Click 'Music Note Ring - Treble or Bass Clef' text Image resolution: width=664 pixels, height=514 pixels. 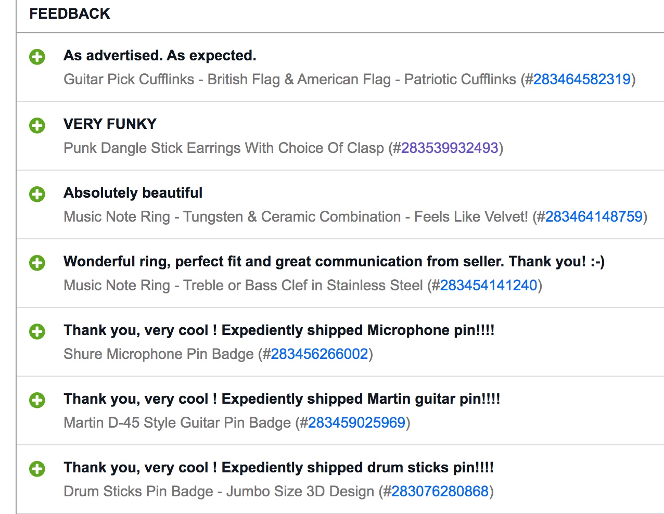[243, 285]
